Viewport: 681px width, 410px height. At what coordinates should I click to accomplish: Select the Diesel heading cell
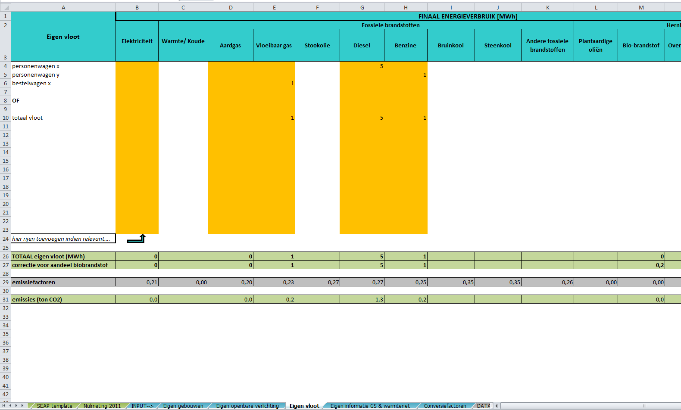coord(362,45)
